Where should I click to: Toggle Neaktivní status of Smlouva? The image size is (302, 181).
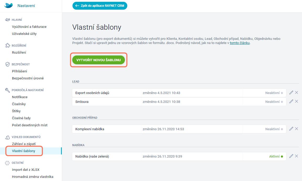tap(274, 102)
